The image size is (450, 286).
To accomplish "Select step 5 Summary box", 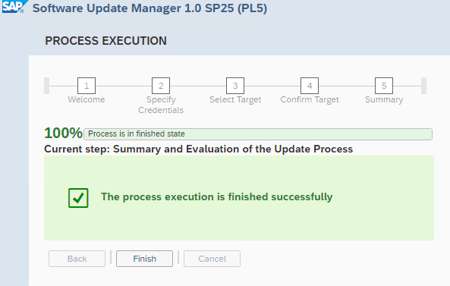I will (384, 86).
